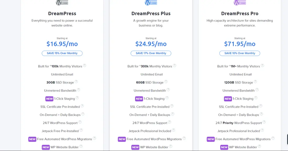
Task: Click the SAVE 17% Over Monthly button
Action: (x=151, y=53)
